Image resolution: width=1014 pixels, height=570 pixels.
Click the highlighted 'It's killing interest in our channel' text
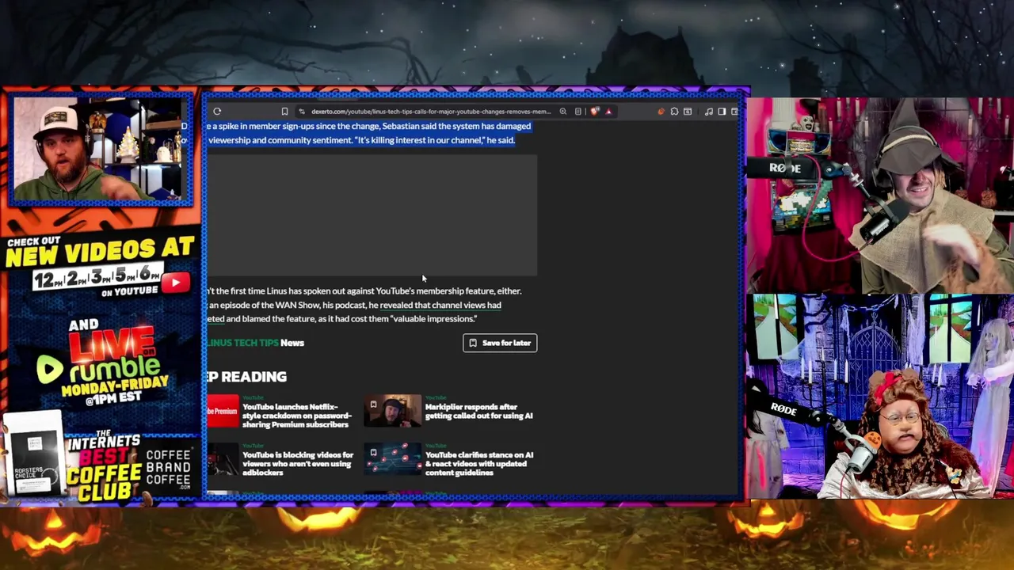(420, 140)
